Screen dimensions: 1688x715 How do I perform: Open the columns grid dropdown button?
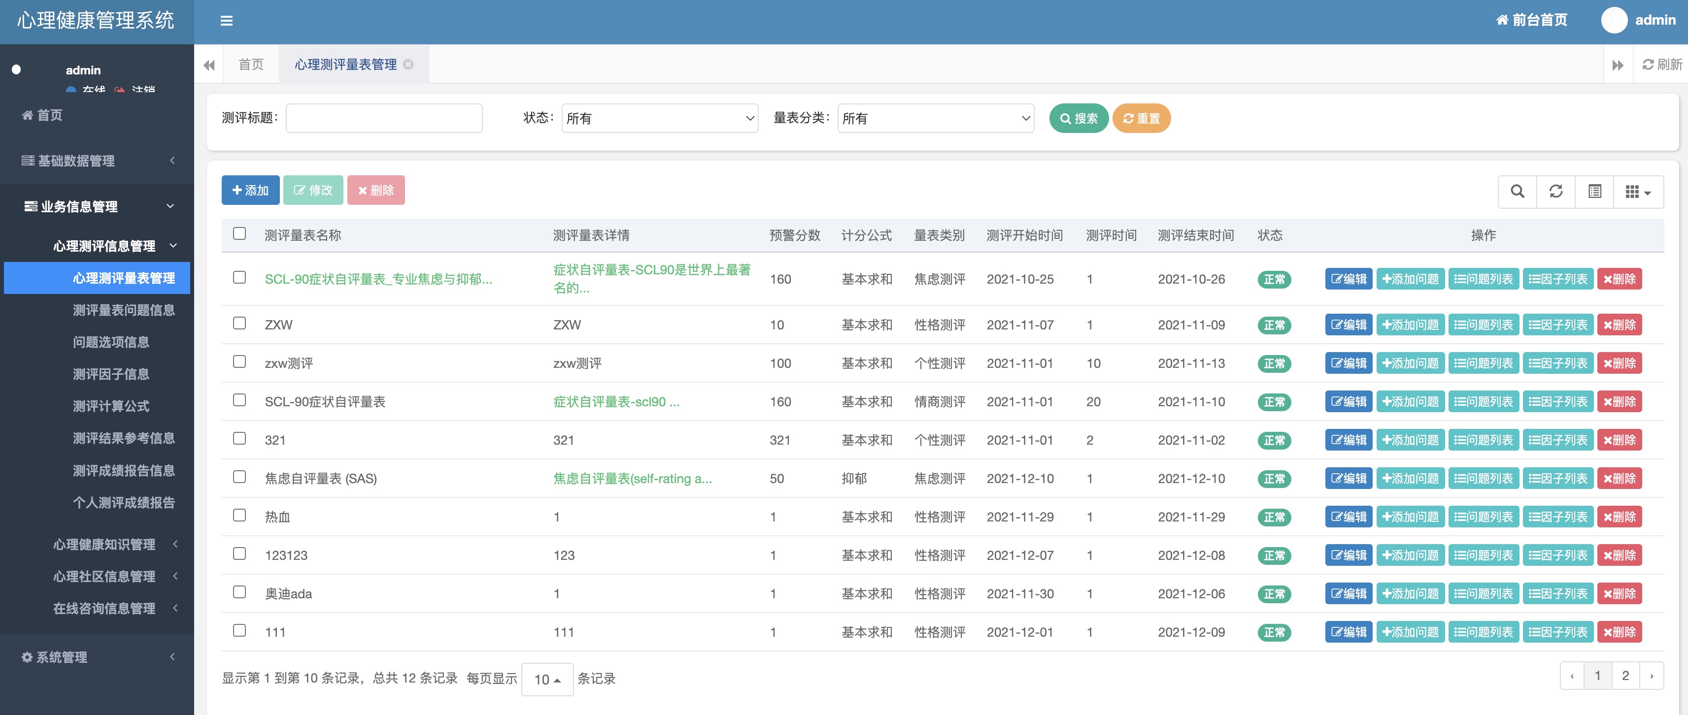[1638, 191]
